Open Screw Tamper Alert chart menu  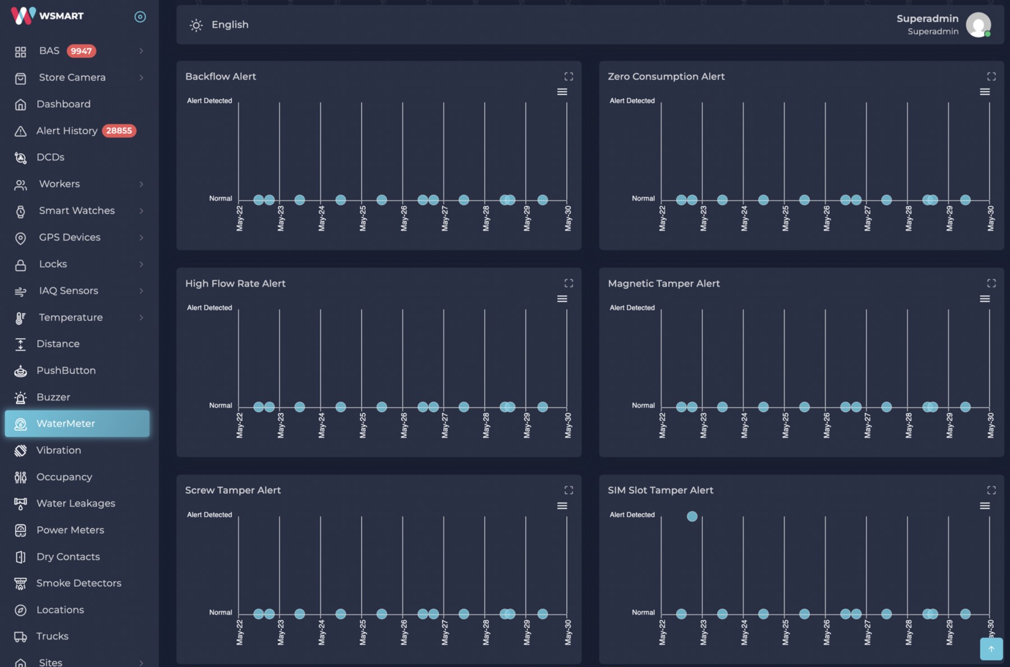(562, 506)
